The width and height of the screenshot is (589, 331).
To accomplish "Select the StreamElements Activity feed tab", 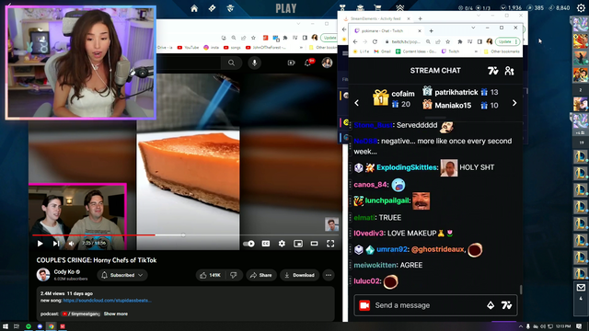I will 375,18.
